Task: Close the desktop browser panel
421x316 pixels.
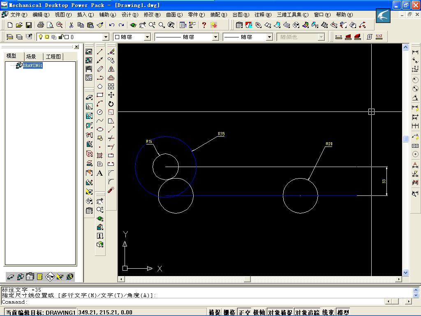Action: point(76,47)
